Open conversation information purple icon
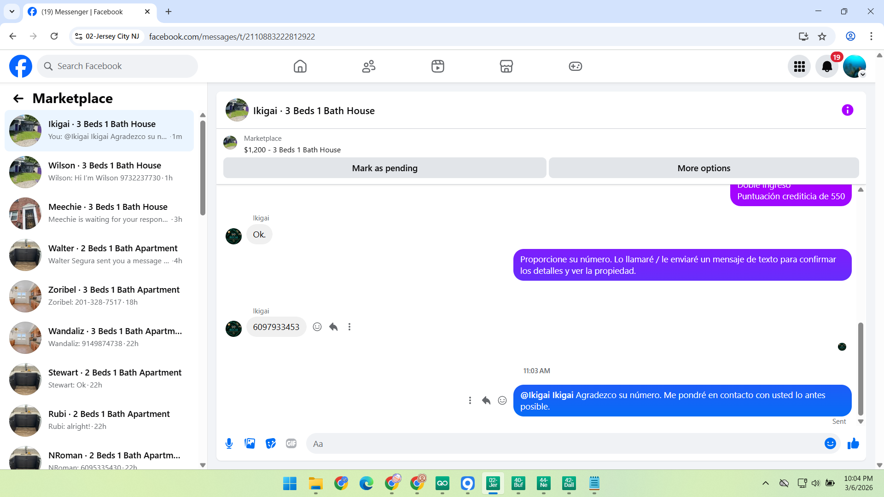This screenshot has height=497, width=884. click(x=847, y=110)
